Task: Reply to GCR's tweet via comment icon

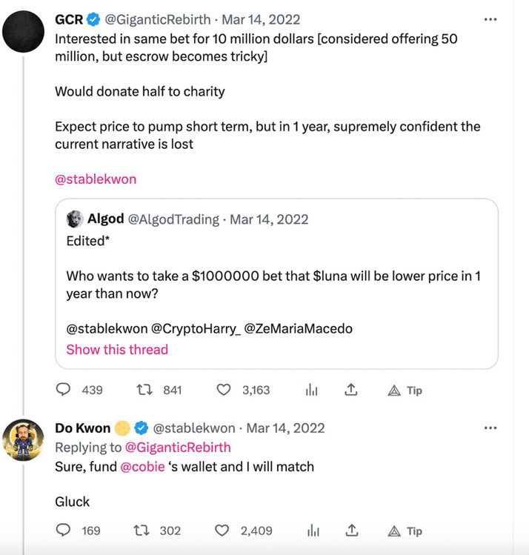Action: tap(64, 390)
